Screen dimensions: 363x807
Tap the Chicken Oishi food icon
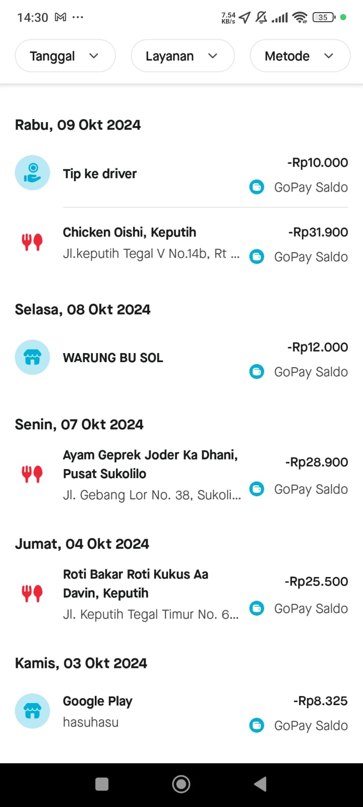(x=32, y=243)
